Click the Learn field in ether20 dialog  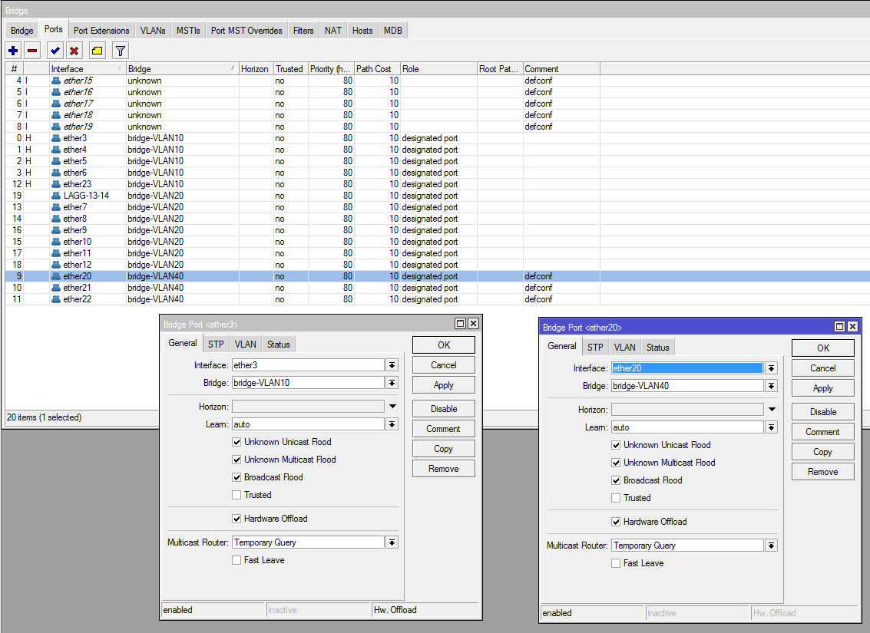686,427
